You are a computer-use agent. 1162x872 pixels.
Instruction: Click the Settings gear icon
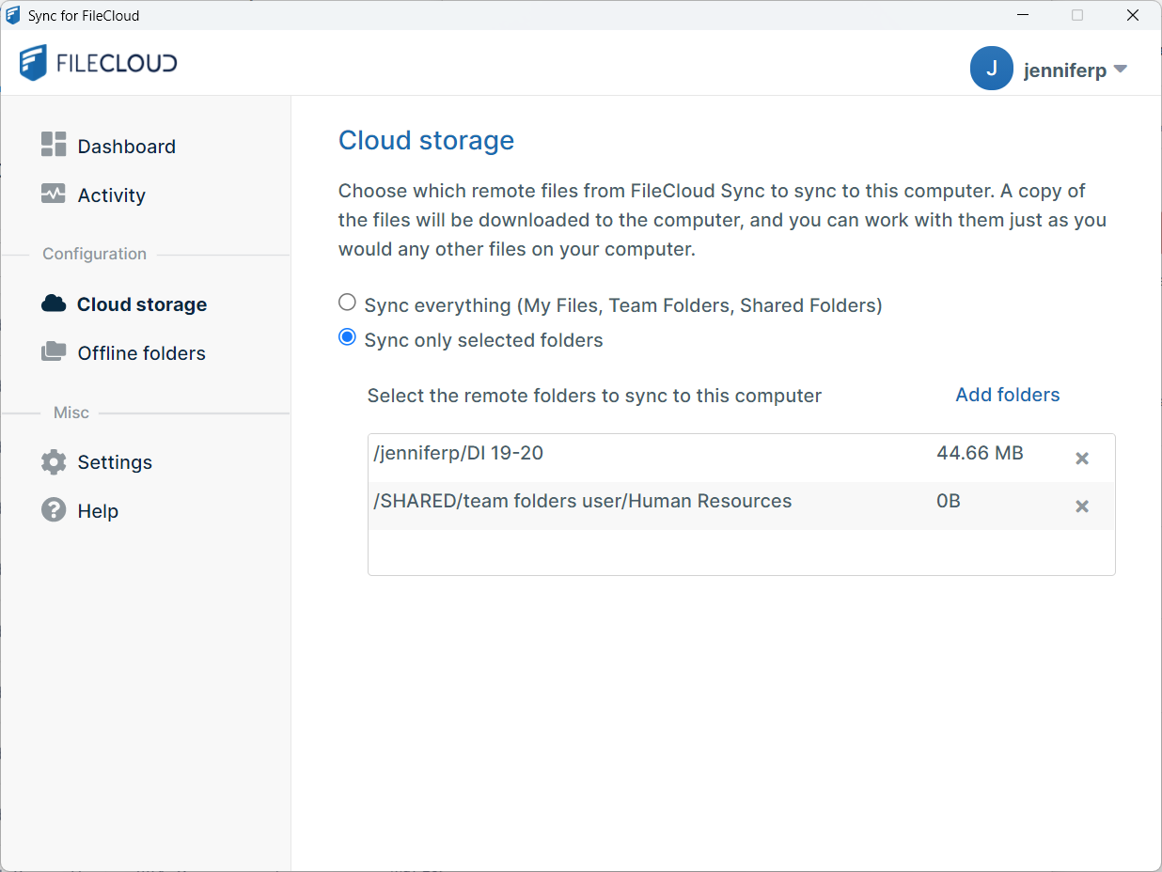[54, 461]
